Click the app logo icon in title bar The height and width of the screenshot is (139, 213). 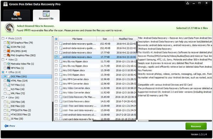pos(5,4)
